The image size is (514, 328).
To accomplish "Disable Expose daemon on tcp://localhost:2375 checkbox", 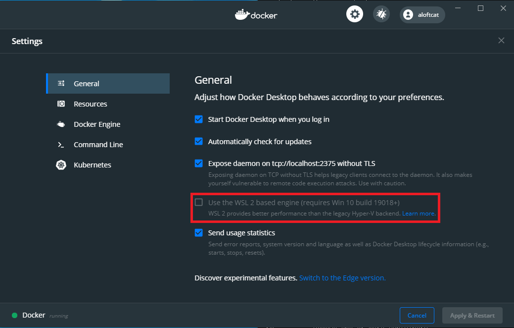I will [199, 163].
